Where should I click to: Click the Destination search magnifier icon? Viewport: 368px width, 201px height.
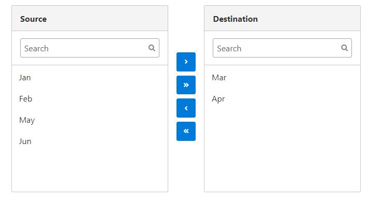click(345, 48)
